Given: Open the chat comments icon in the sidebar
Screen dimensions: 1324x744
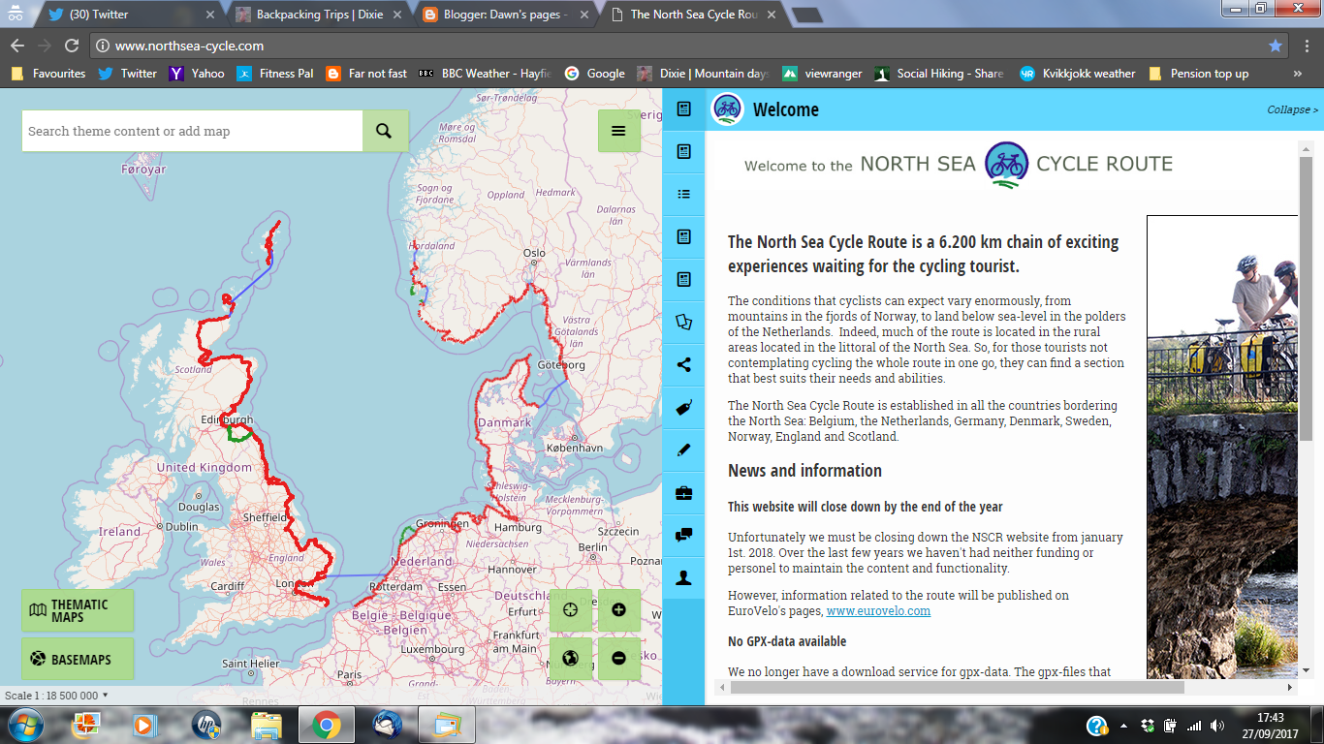Looking at the screenshot, I should [683, 534].
